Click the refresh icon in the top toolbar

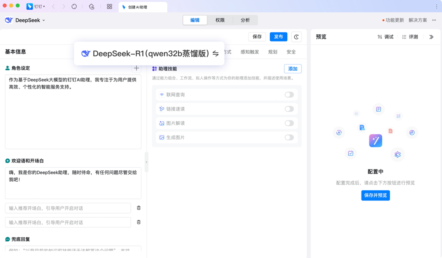pyautogui.click(x=75, y=6)
